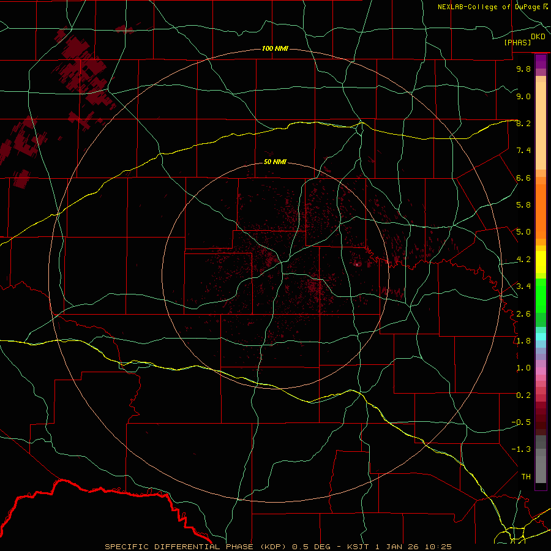Click the 5.8 value on the color scale

point(523,204)
